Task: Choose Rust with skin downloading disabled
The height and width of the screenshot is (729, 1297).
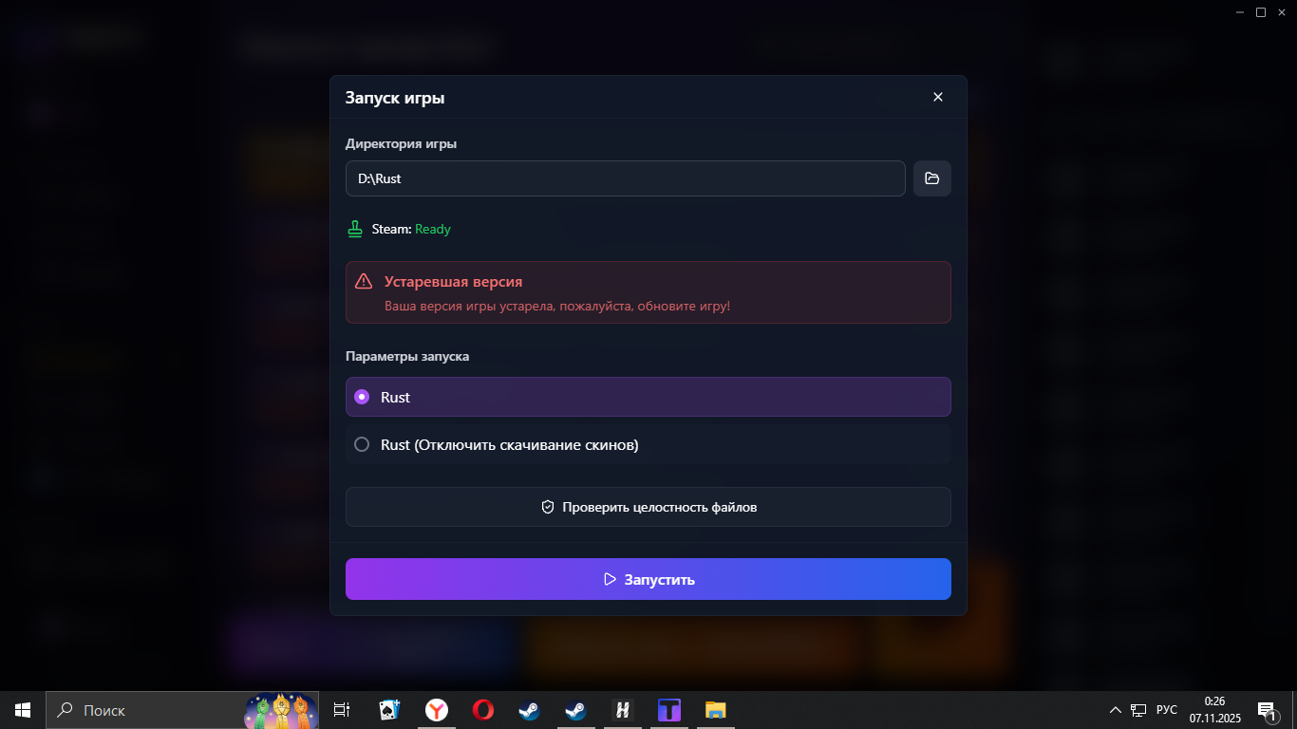Action: [x=648, y=444]
